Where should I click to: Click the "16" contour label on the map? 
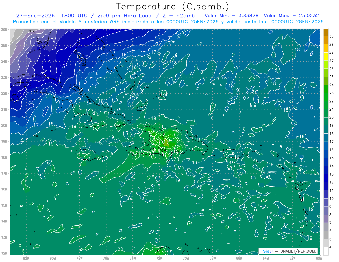(x=124, y=55)
